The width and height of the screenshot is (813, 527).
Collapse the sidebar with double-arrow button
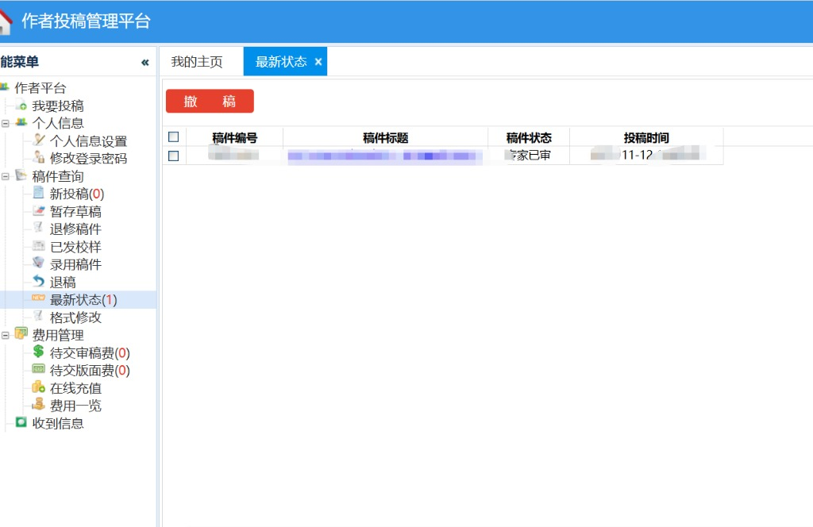pos(144,63)
